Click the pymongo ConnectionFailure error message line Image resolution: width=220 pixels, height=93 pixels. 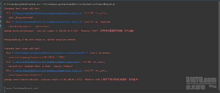(72, 80)
